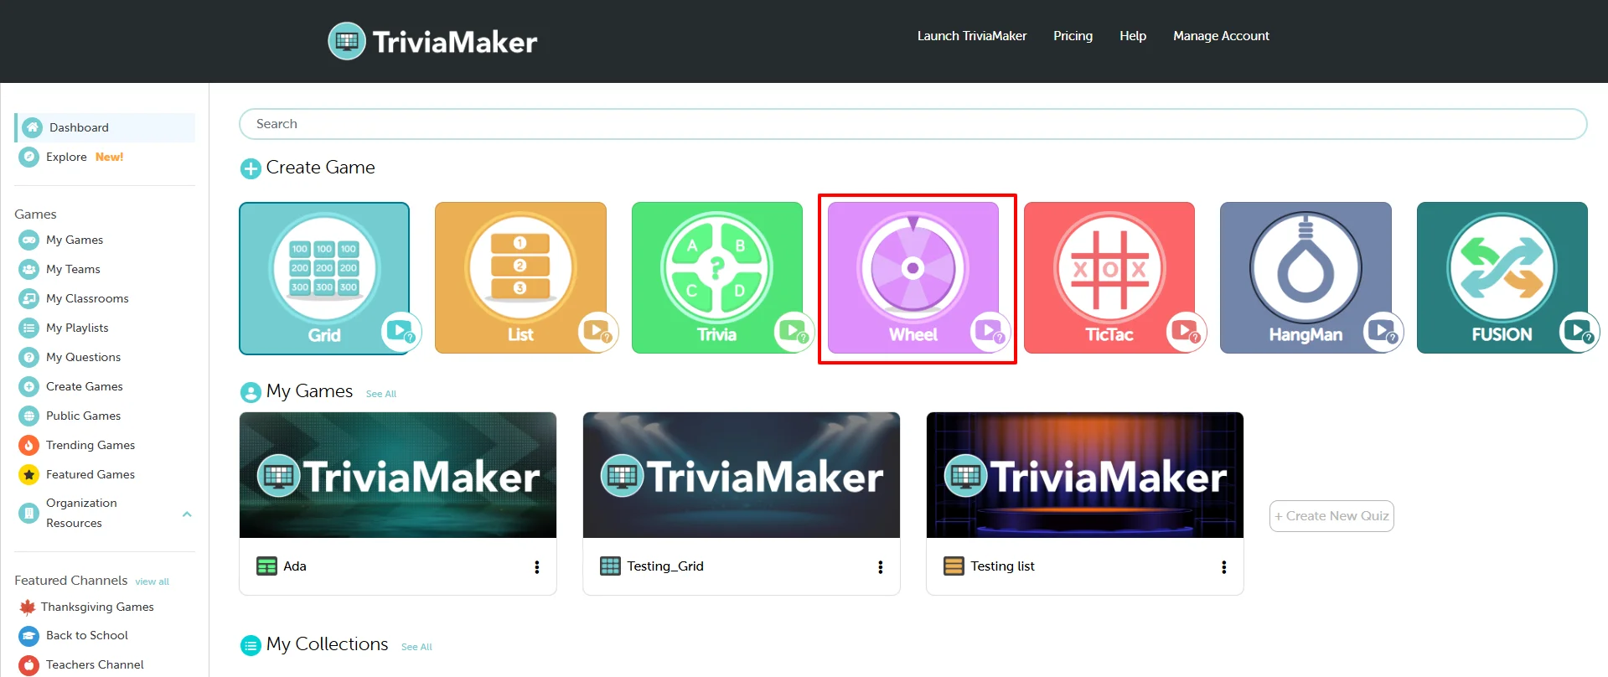Click the My Teams people icon
1608x677 pixels.
pyautogui.click(x=29, y=269)
